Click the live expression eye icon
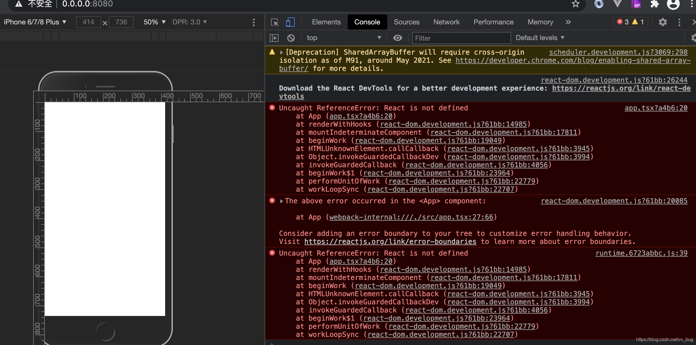The height and width of the screenshot is (345, 696). click(397, 38)
